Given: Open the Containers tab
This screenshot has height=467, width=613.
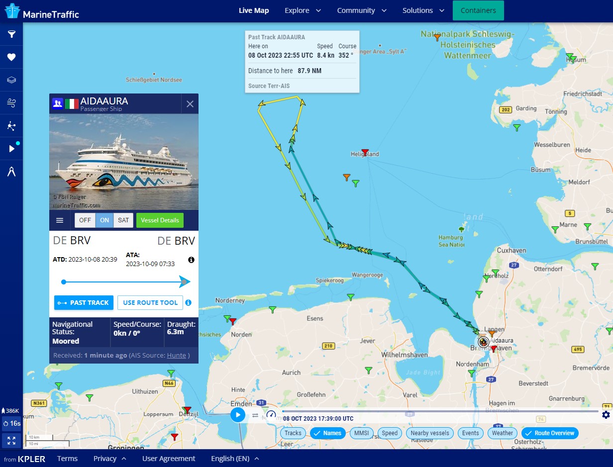Looking at the screenshot, I should point(478,10).
